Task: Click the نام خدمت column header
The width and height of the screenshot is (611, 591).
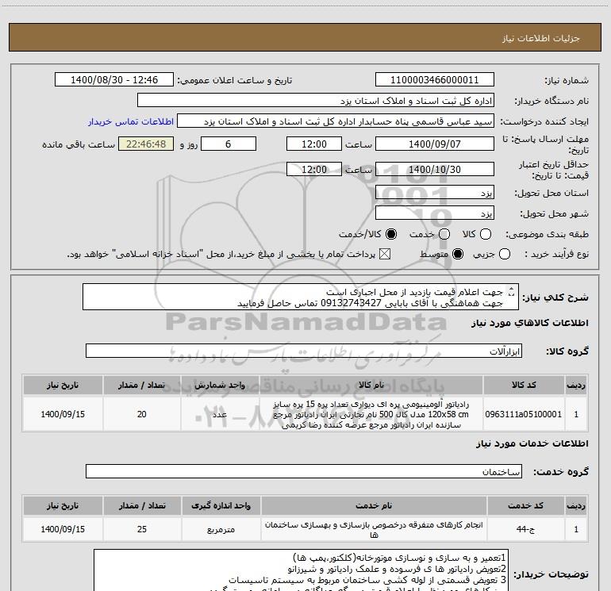Action: (373, 505)
